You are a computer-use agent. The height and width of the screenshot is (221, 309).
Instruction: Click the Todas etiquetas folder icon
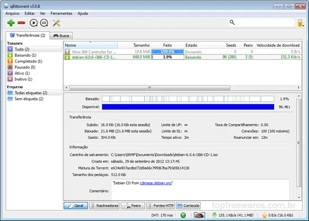click(x=10, y=93)
